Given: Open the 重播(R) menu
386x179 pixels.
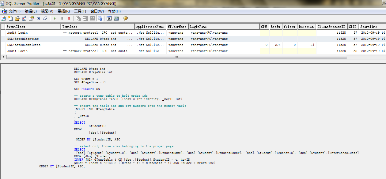Looking at the screenshot, I should pyautogui.click(x=63, y=11).
